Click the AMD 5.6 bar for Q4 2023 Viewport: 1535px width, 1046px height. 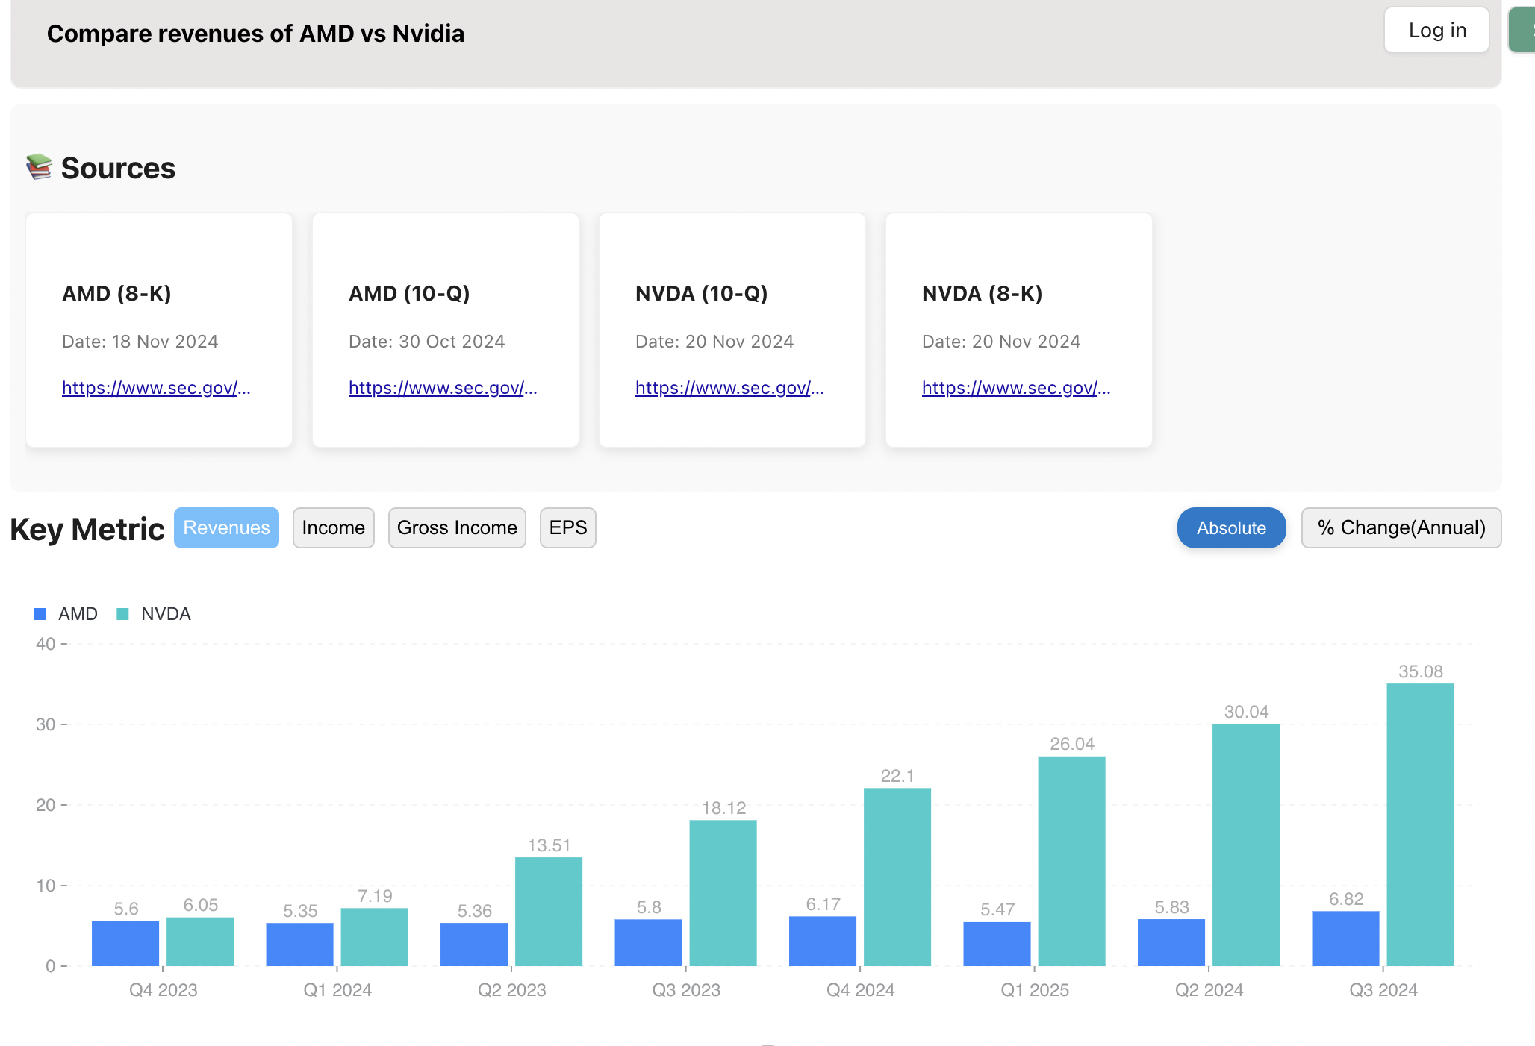[125, 944]
